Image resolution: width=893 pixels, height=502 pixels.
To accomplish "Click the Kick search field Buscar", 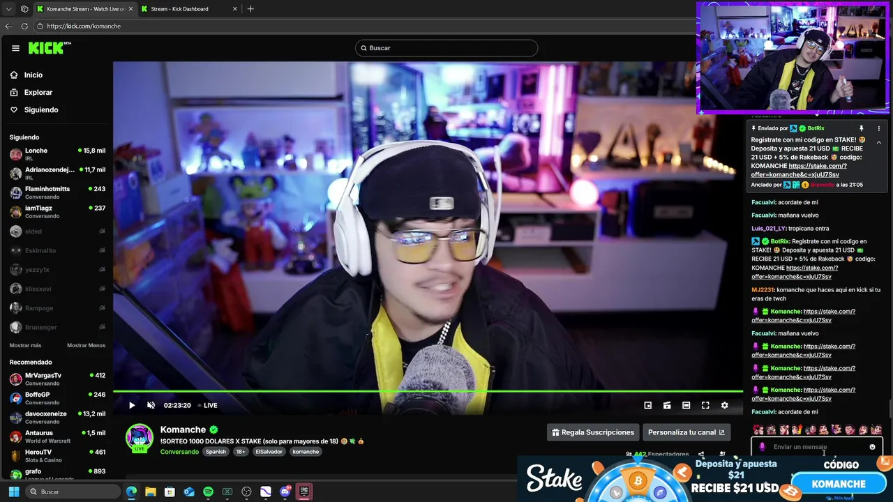I will pyautogui.click(x=446, y=48).
